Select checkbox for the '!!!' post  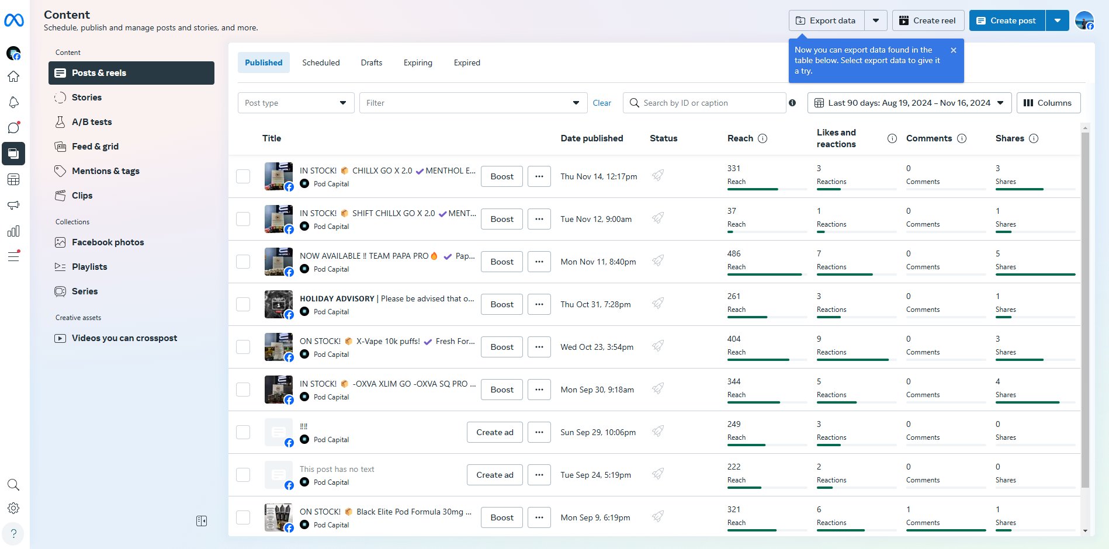click(243, 432)
